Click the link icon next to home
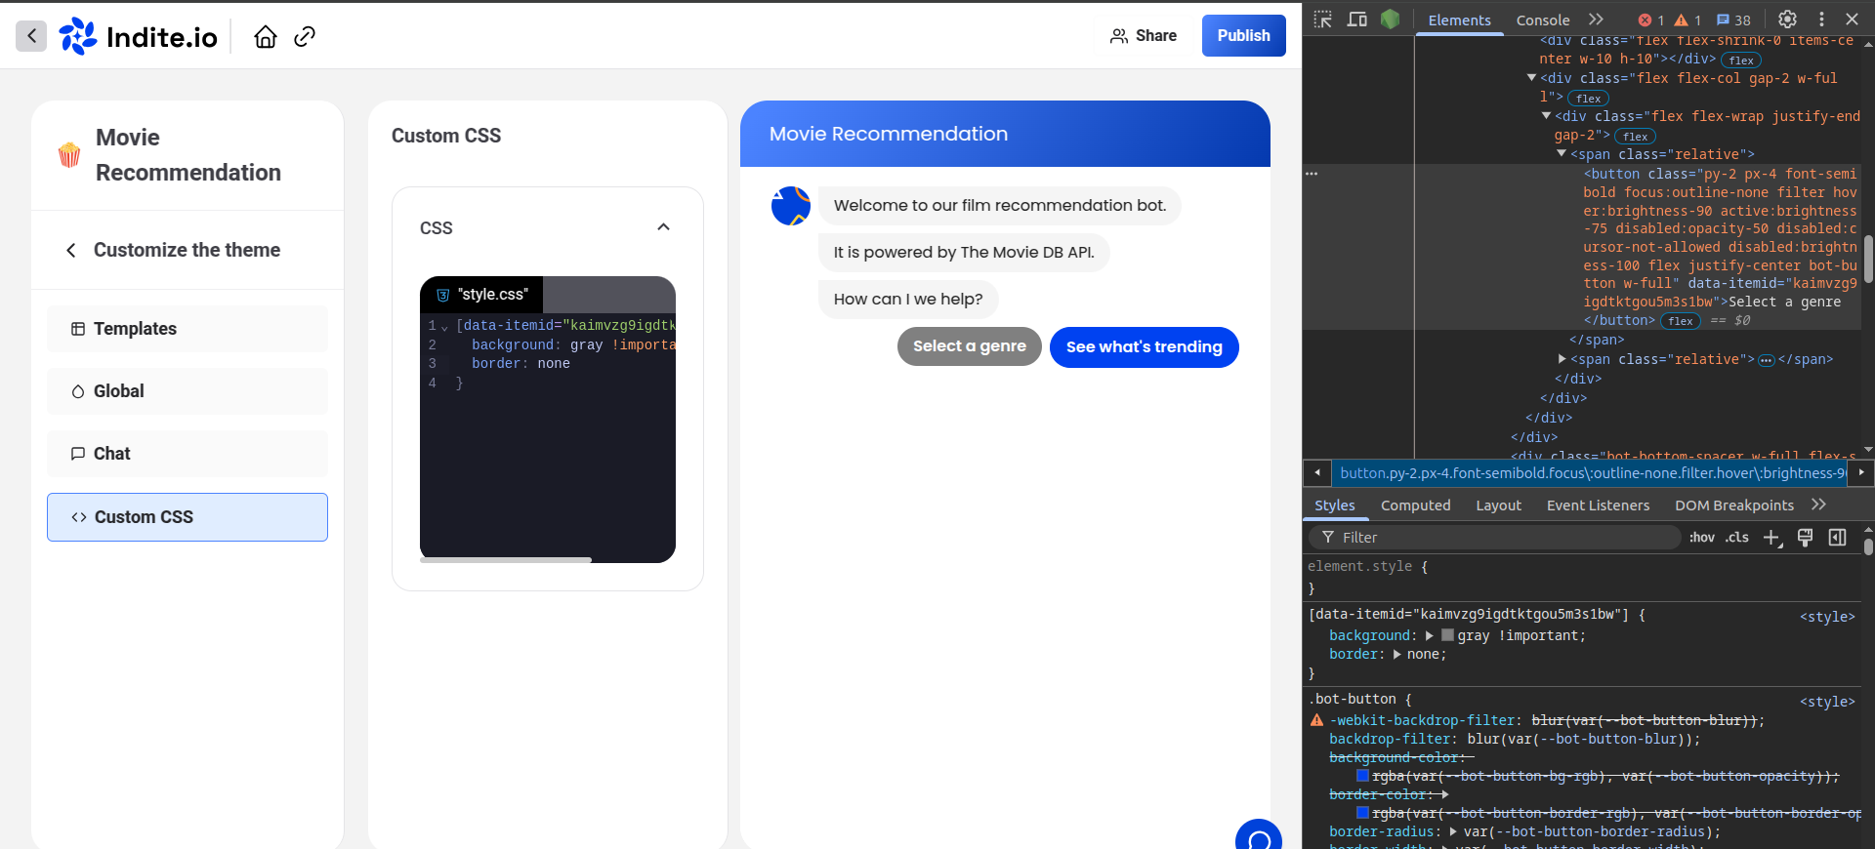This screenshot has height=849, width=1875. tap(305, 36)
